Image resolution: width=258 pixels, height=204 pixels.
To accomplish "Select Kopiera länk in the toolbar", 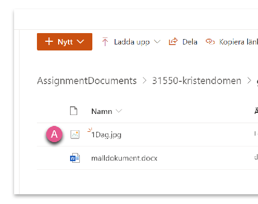I will [x=238, y=42].
